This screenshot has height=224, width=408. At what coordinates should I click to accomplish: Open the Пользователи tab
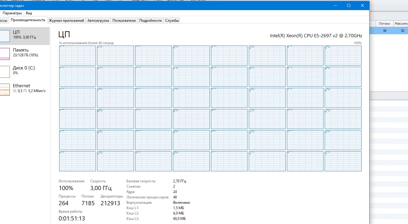124,21
